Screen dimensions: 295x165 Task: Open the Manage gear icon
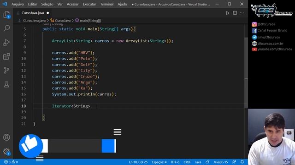6,152
